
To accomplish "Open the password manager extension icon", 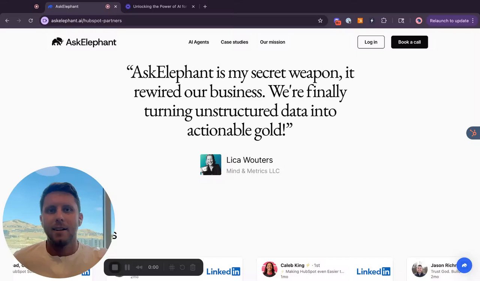I will pyautogui.click(x=348, y=21).
